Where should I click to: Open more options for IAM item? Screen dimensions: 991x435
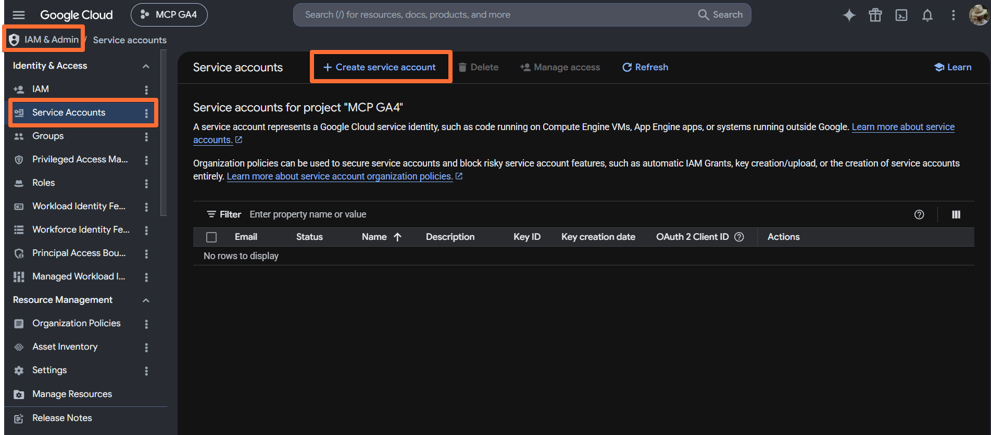coord(146,89)
